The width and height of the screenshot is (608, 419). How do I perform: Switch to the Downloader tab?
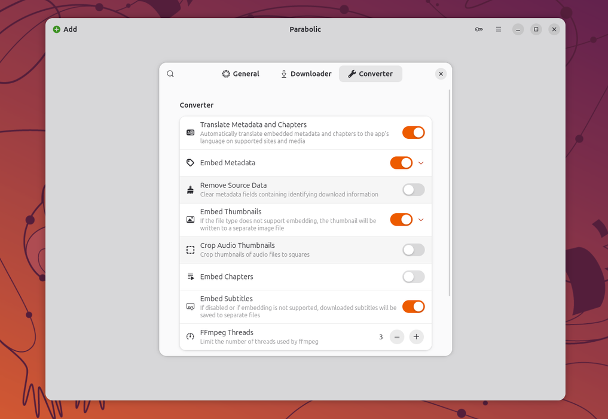(306, 74)
